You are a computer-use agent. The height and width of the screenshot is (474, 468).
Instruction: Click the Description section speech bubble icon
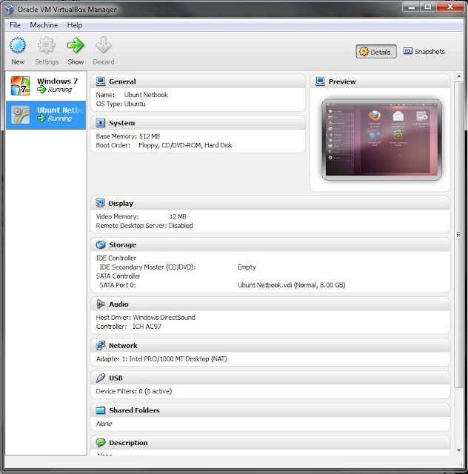pyautogui.click(x=101, y=443)
